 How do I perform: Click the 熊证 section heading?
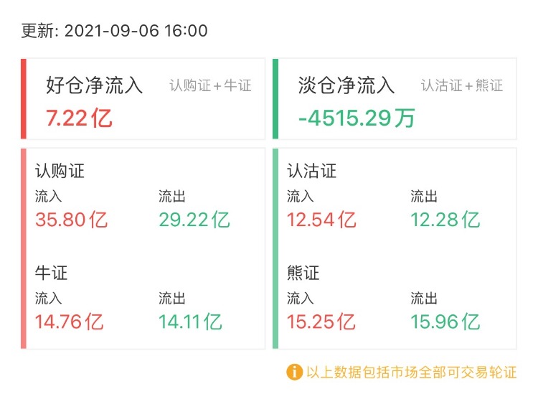tap(303, 273)
